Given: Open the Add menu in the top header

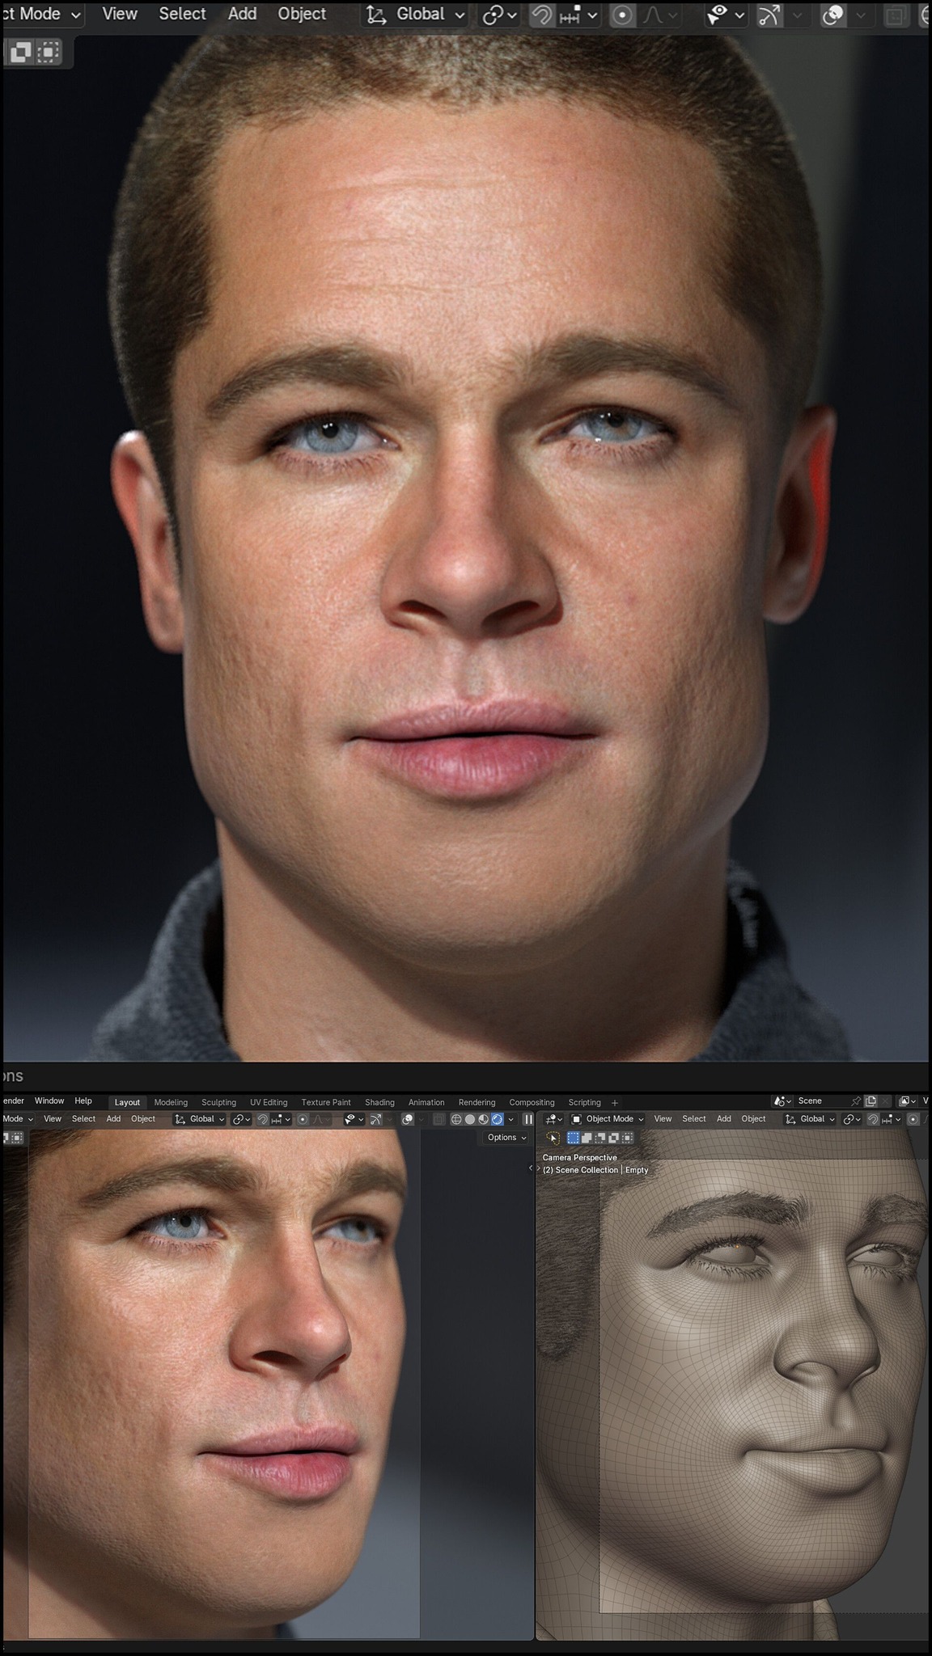Looking at the screenshot, I should click(242, 15).
